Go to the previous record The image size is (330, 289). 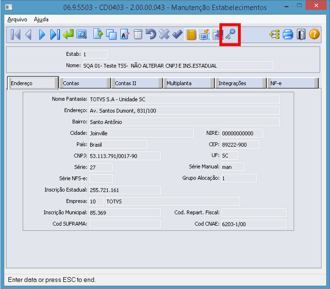(28, 34)
